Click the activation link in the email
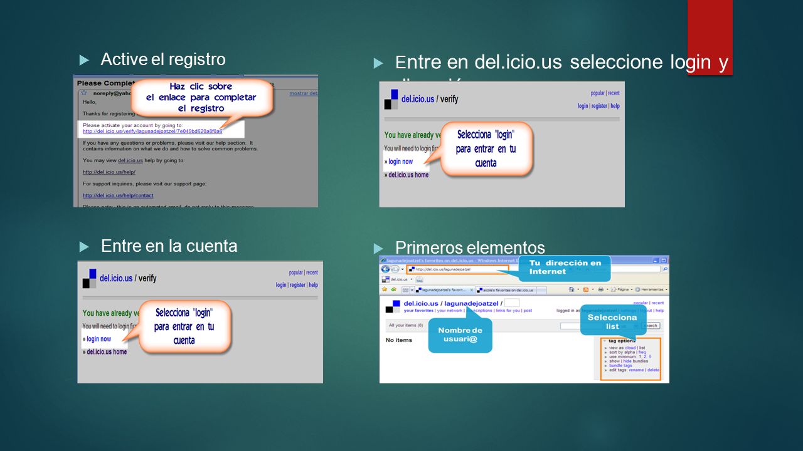Image resolution: width=803 pixels, height=451 pixels. [152, 132]
